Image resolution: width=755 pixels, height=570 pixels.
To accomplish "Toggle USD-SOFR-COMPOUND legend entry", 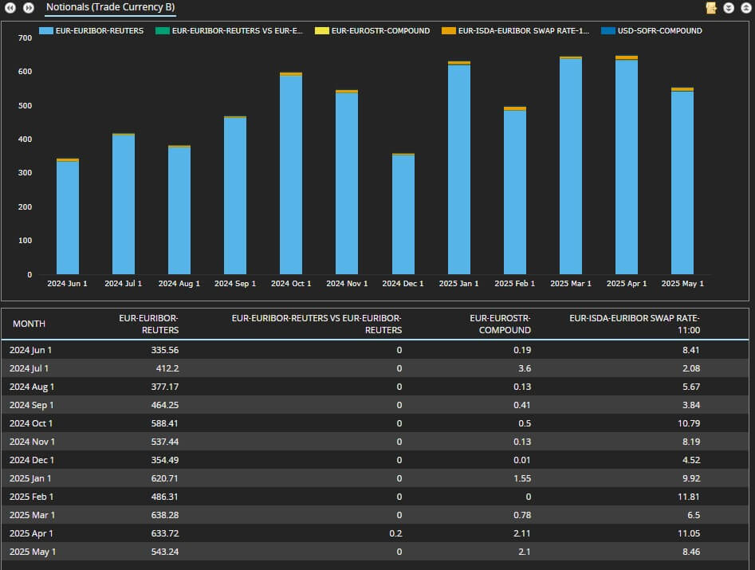I will click(x=659, y=31).
